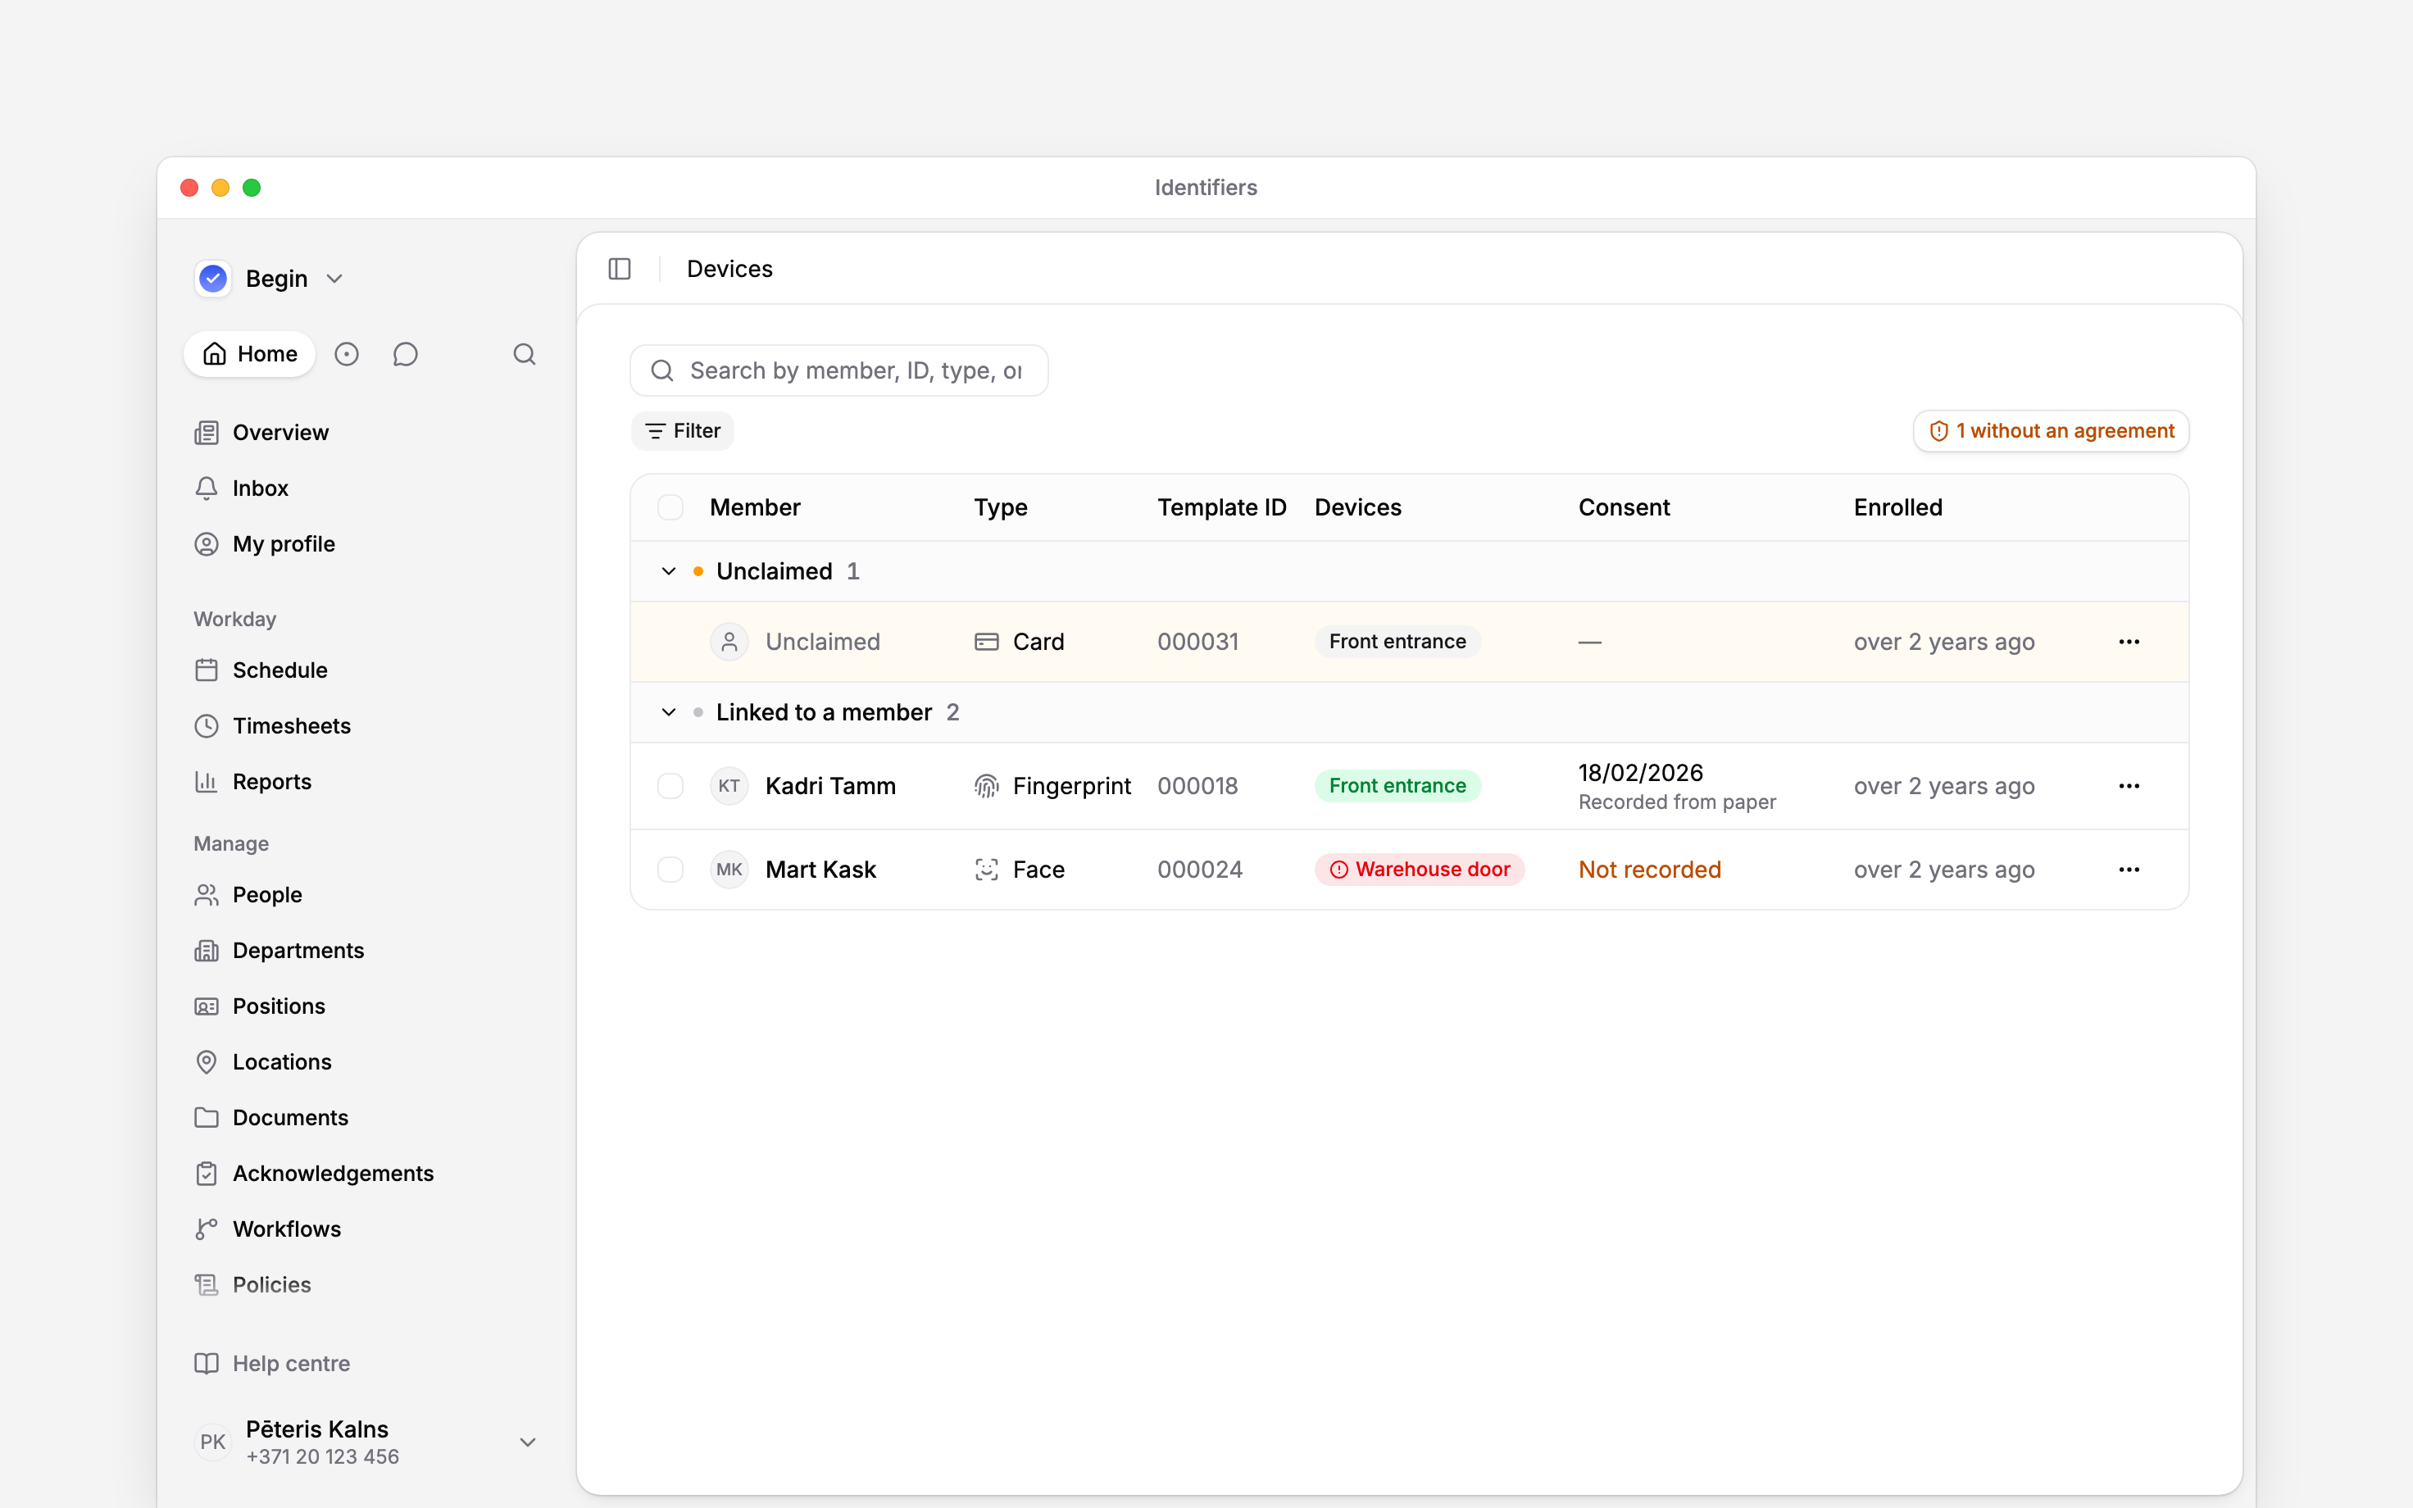The image size is (2413, 1508).
Task: Click the Warehouse door warning badge
Action: point(1419,870)
